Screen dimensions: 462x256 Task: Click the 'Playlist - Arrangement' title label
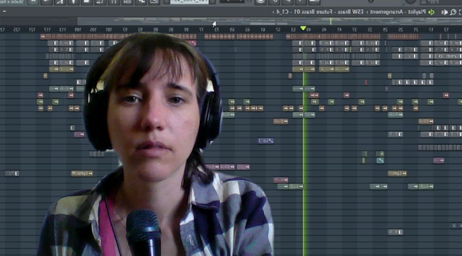[x=398, y=12]
